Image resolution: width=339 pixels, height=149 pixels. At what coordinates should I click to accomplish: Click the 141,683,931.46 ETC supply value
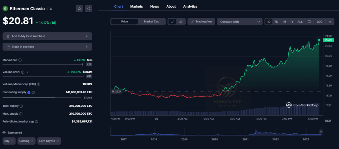(79, 92)
